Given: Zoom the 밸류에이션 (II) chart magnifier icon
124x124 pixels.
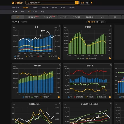Looking at the screenshot, I should (60, 103).
